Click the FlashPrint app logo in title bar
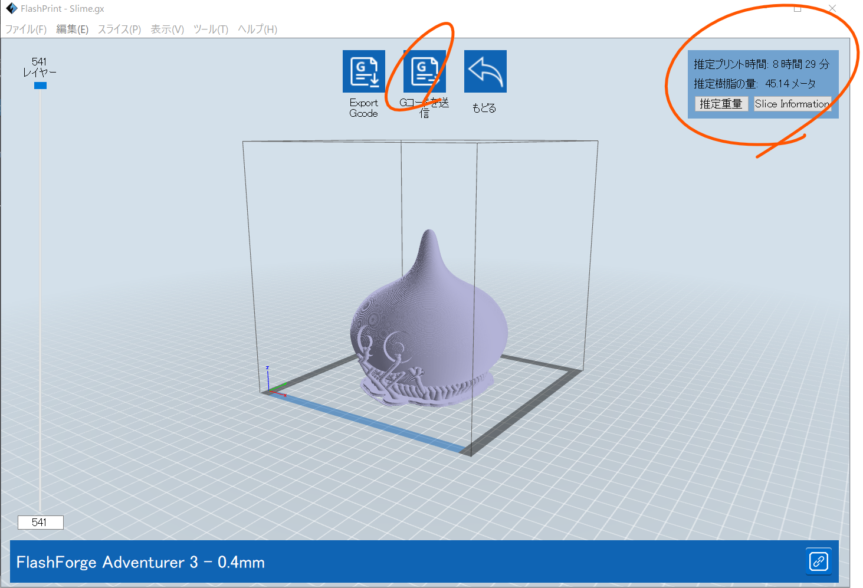863x588 pixels. tap(11, 8)
